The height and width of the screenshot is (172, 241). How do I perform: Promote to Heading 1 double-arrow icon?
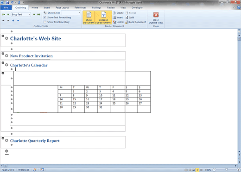pos(3,14)
